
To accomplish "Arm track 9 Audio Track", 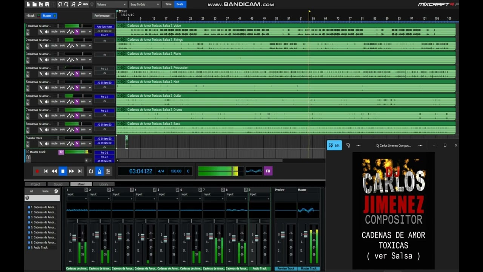I will pos(83,144).
